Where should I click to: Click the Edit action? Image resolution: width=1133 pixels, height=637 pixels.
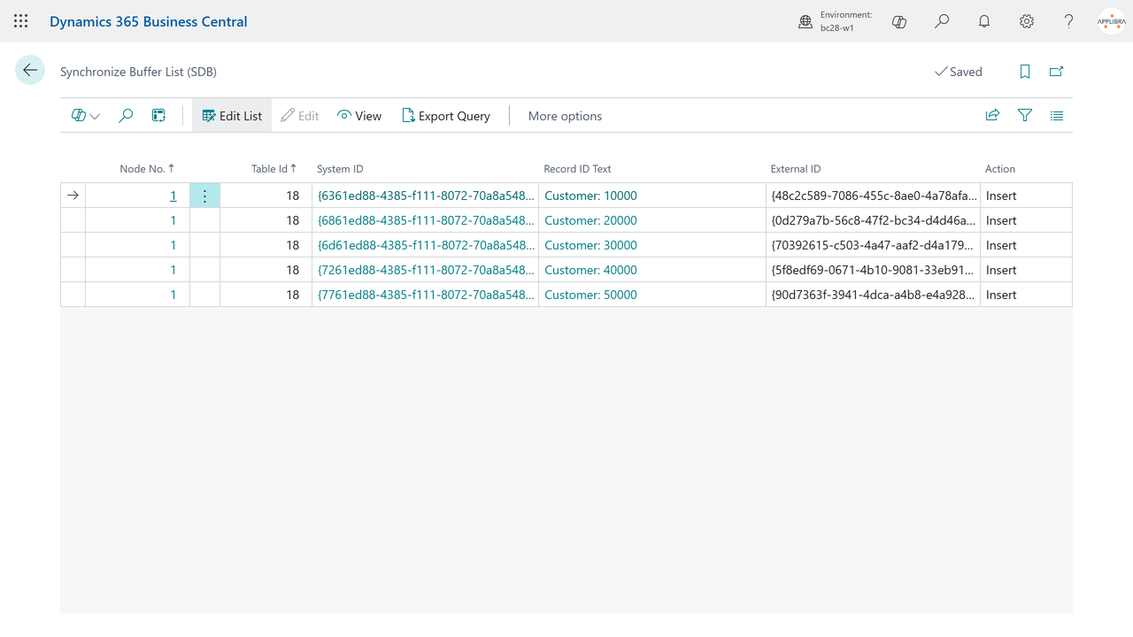(x=300, y=116)
